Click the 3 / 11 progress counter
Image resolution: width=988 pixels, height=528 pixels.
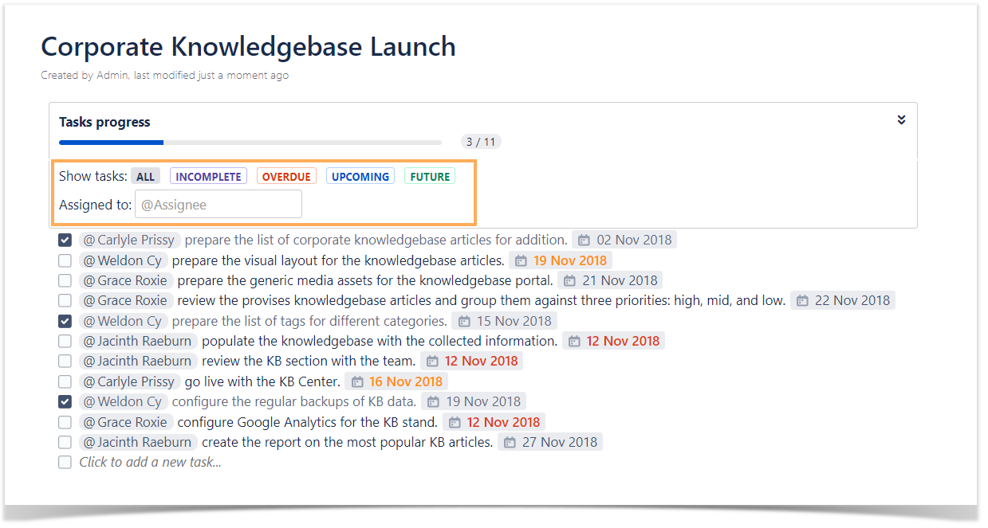[481, 143]
